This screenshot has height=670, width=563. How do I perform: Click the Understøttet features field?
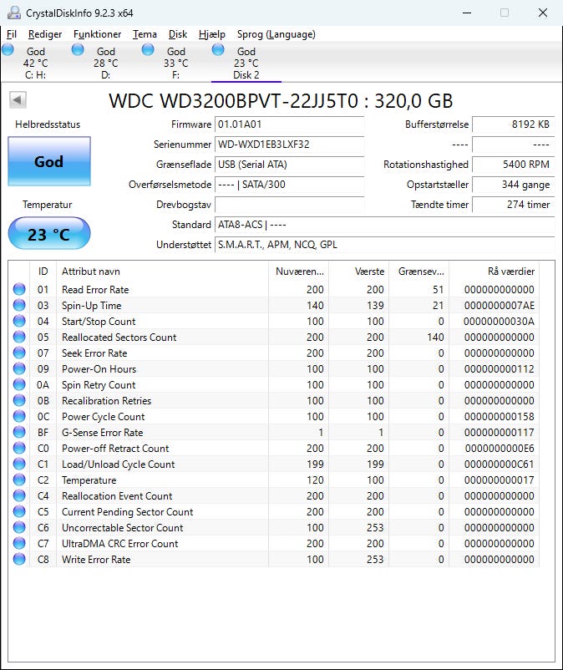384,245
